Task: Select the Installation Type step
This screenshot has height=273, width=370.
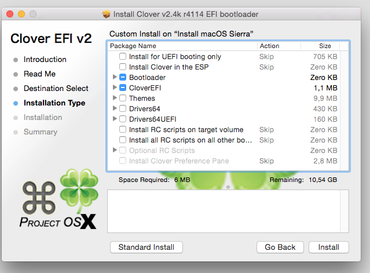Action: pyautogui.click(x=54, y=103)
